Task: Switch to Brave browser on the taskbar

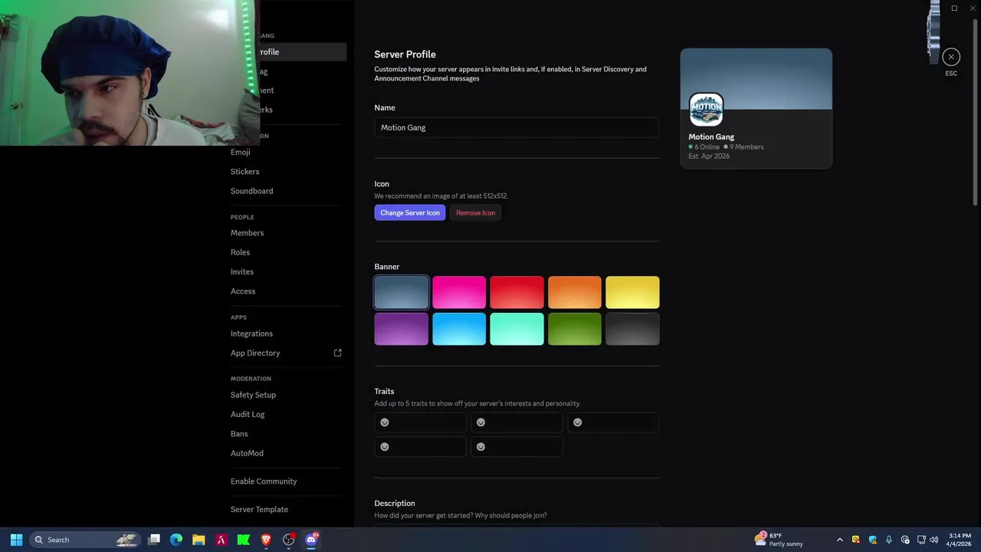Action: tap(266, 540)
